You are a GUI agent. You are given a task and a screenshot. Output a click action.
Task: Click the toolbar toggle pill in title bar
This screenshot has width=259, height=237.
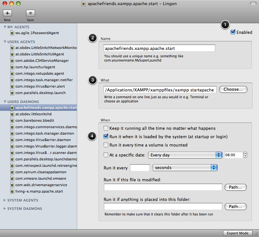(x=253, y=4)
